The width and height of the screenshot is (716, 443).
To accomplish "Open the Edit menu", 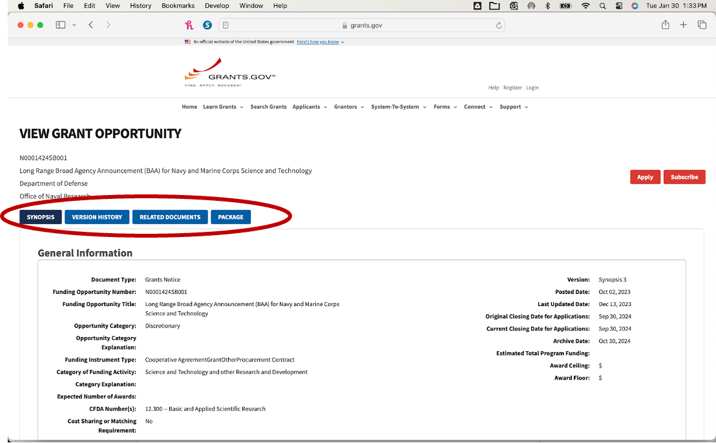I will point(89,6).
